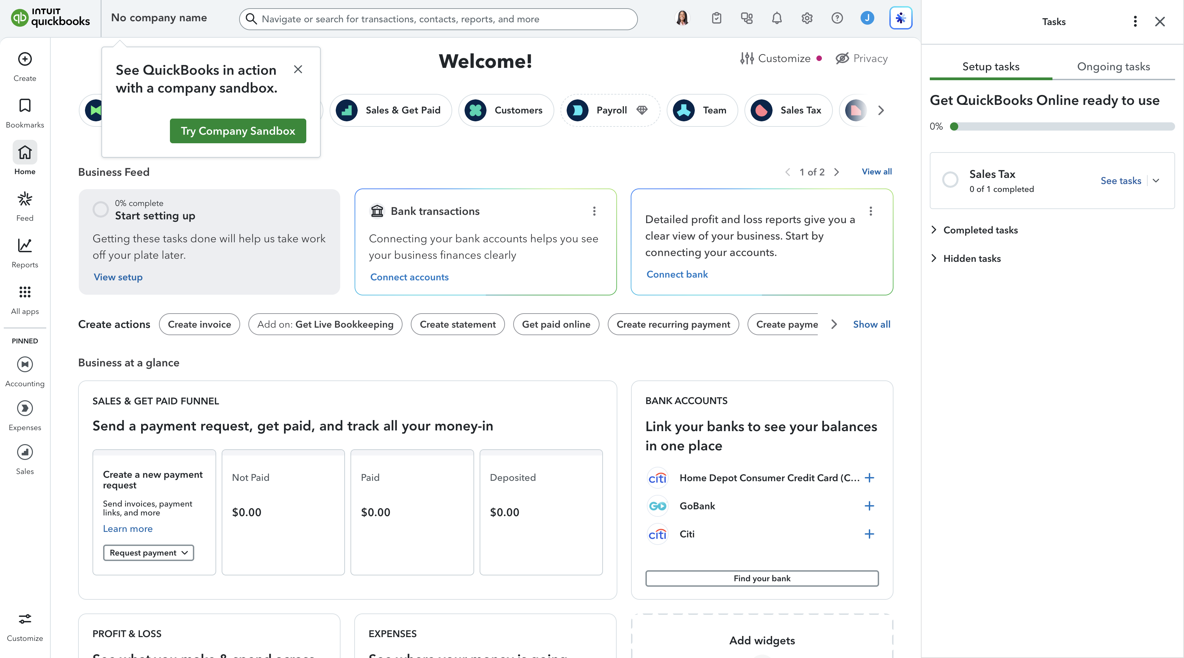The height and width of the screenshot is (658, 1184).
Task: Open the Sales & Get Paid shortcut
Action: tap(391, 110)
